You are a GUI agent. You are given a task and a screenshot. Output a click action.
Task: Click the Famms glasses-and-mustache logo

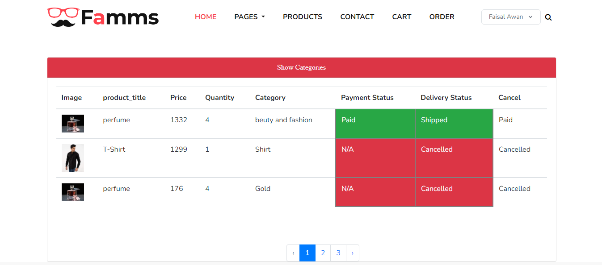(102, 17)
